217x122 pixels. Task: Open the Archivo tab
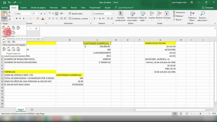coord(5,7)
